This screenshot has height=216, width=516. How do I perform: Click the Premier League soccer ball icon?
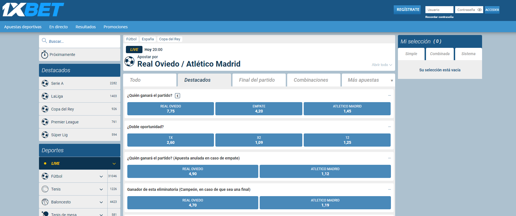pos(45,122)
